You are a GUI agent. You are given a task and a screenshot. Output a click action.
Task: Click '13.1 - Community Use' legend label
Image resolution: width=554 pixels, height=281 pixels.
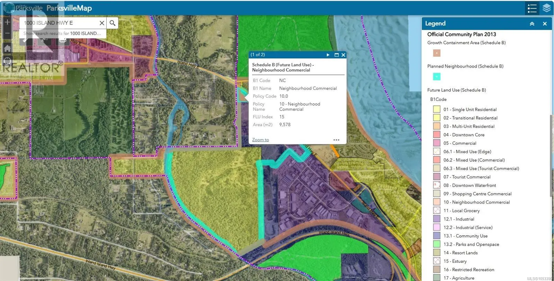tap(465, 236)
